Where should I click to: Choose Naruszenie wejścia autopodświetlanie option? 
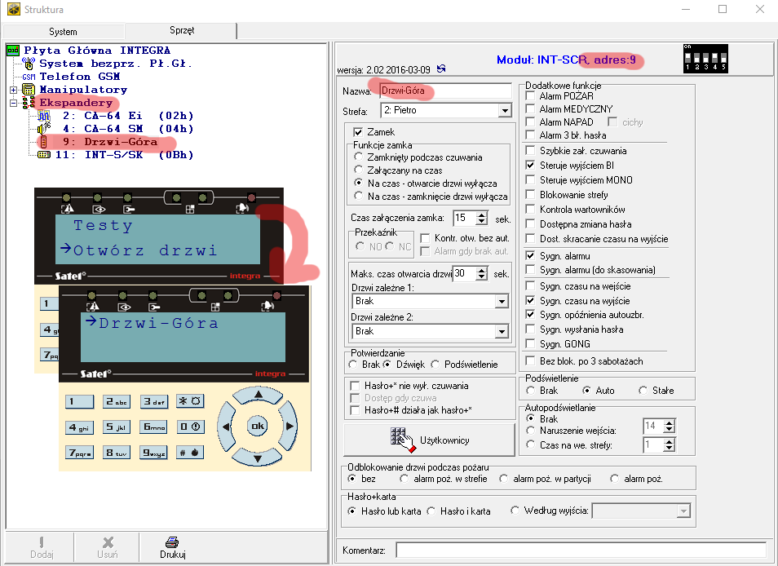point(531,431)
